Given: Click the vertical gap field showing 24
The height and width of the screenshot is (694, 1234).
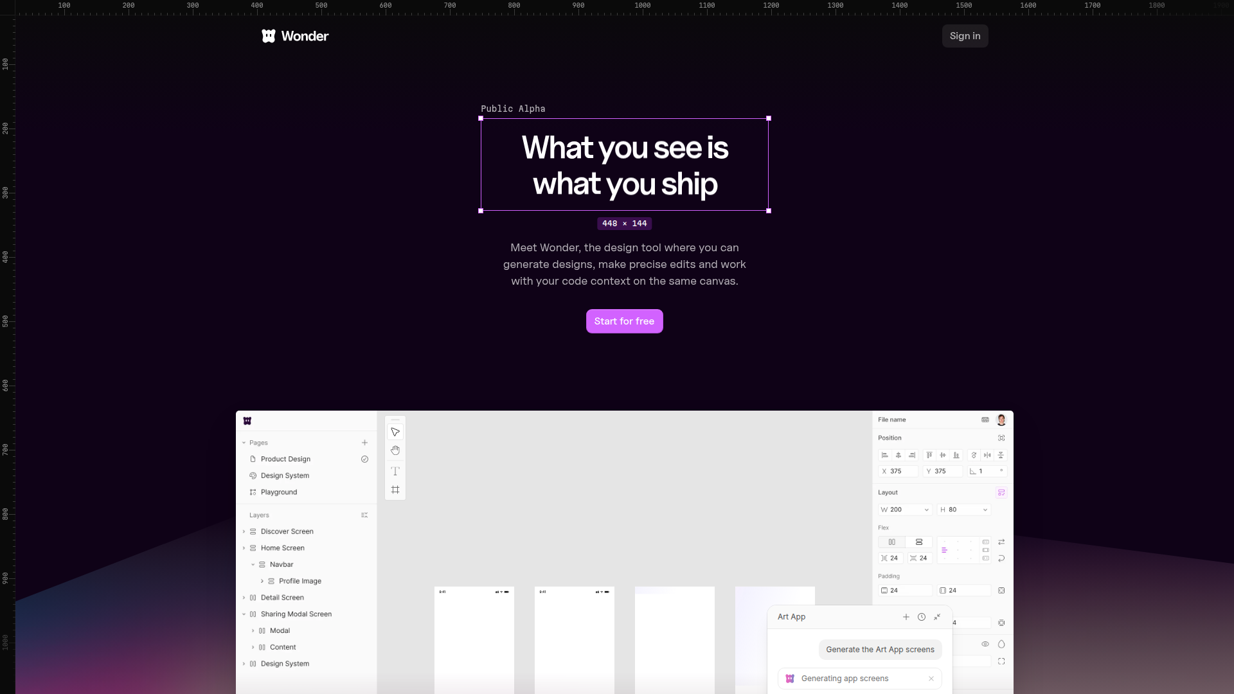Looking at the screenshot, I should (x=920, y=558).
